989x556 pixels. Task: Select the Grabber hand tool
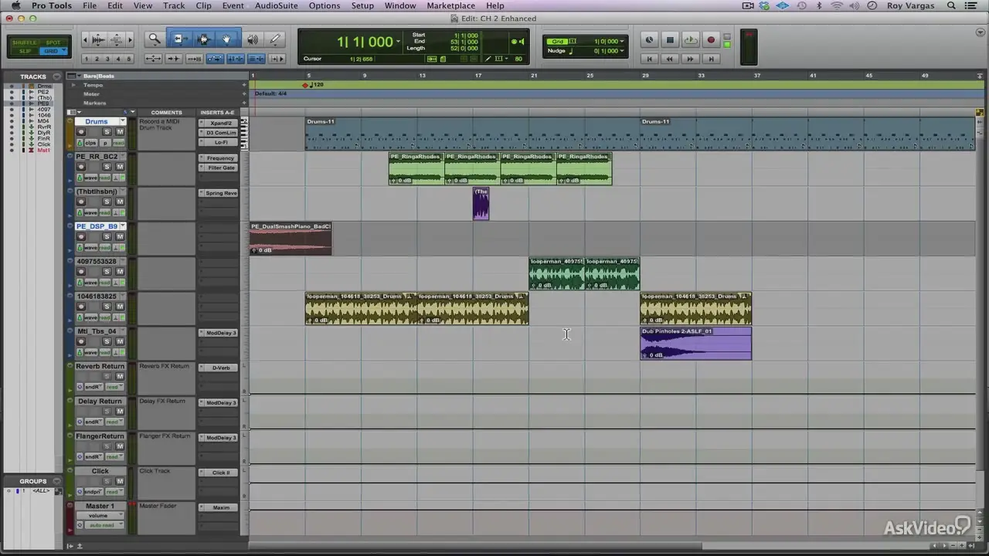tap(227, 39)
